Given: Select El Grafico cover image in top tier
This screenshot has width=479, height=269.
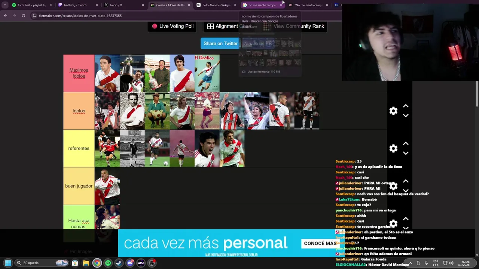Looking at the screenshot, I should [207, 73].
